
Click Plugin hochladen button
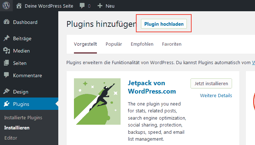tap(164, 24)
